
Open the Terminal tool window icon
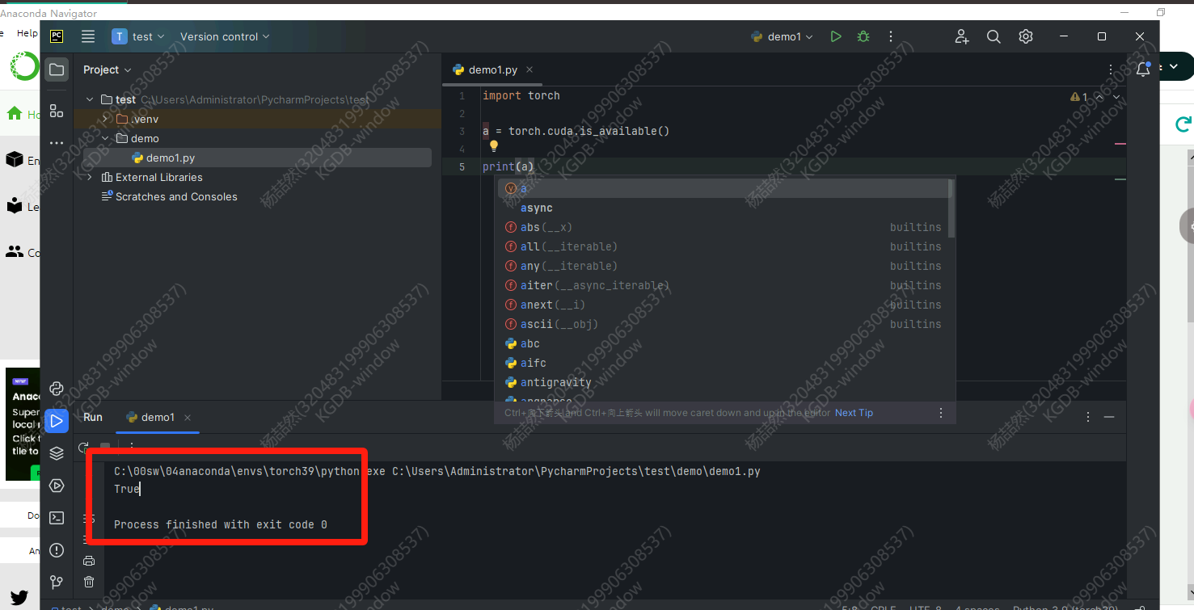point(57,518)
